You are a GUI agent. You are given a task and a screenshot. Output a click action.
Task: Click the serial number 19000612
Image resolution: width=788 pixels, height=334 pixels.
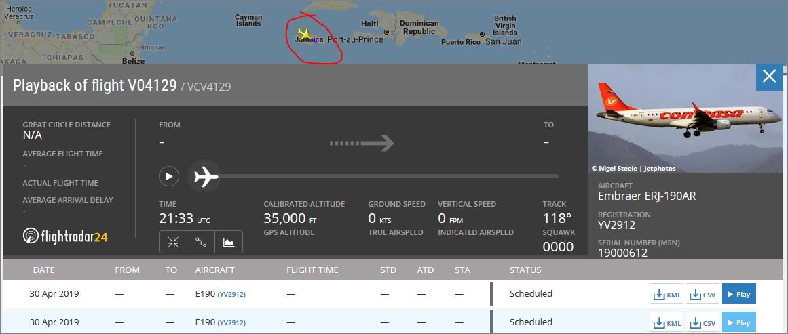click(622, 253)
